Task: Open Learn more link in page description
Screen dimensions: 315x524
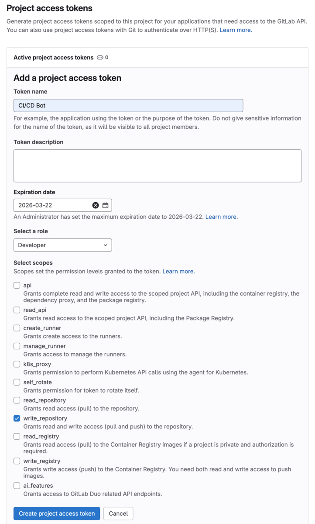Action: (236, 30)
